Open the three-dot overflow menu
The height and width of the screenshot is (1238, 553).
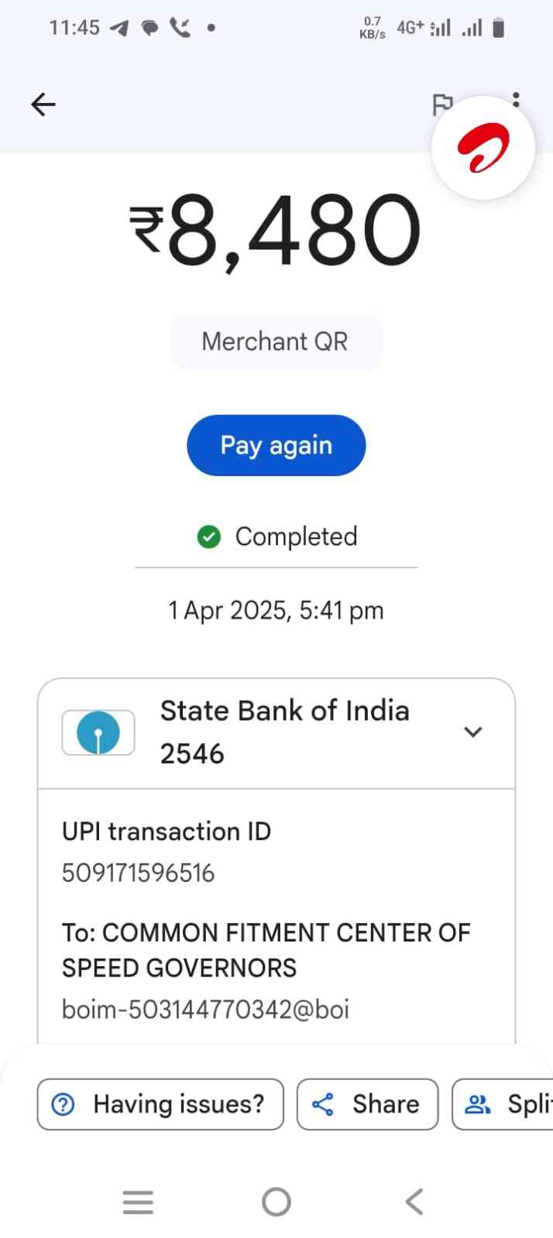coord(516,98)
